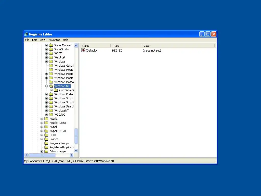Click the ODBC folder icon

(x=46, y=135)
